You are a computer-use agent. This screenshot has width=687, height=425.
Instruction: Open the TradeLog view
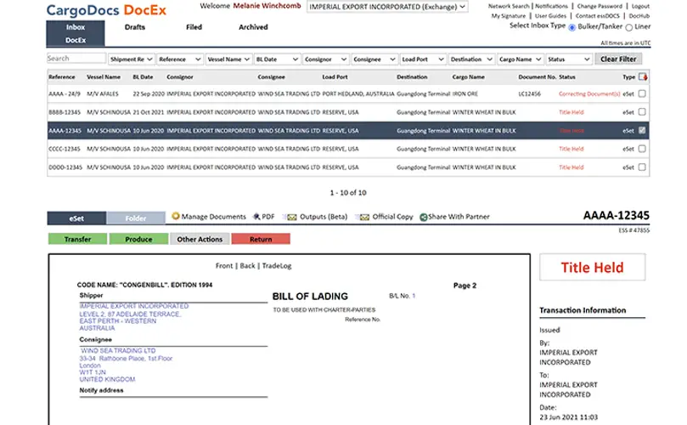pos(277,266)
